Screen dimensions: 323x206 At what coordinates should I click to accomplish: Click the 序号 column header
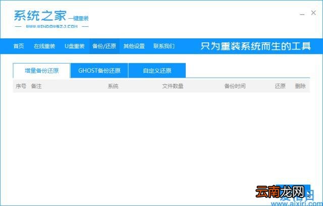point(21,86)
